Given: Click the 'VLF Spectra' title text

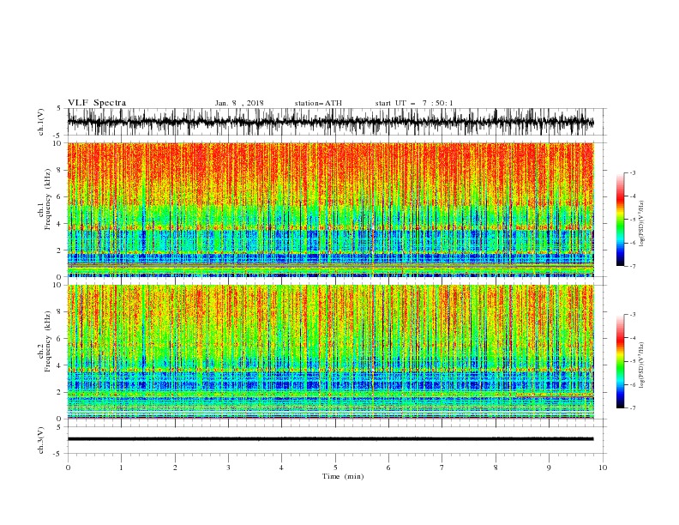Looking at the screenshot, I should click(97, 103).
